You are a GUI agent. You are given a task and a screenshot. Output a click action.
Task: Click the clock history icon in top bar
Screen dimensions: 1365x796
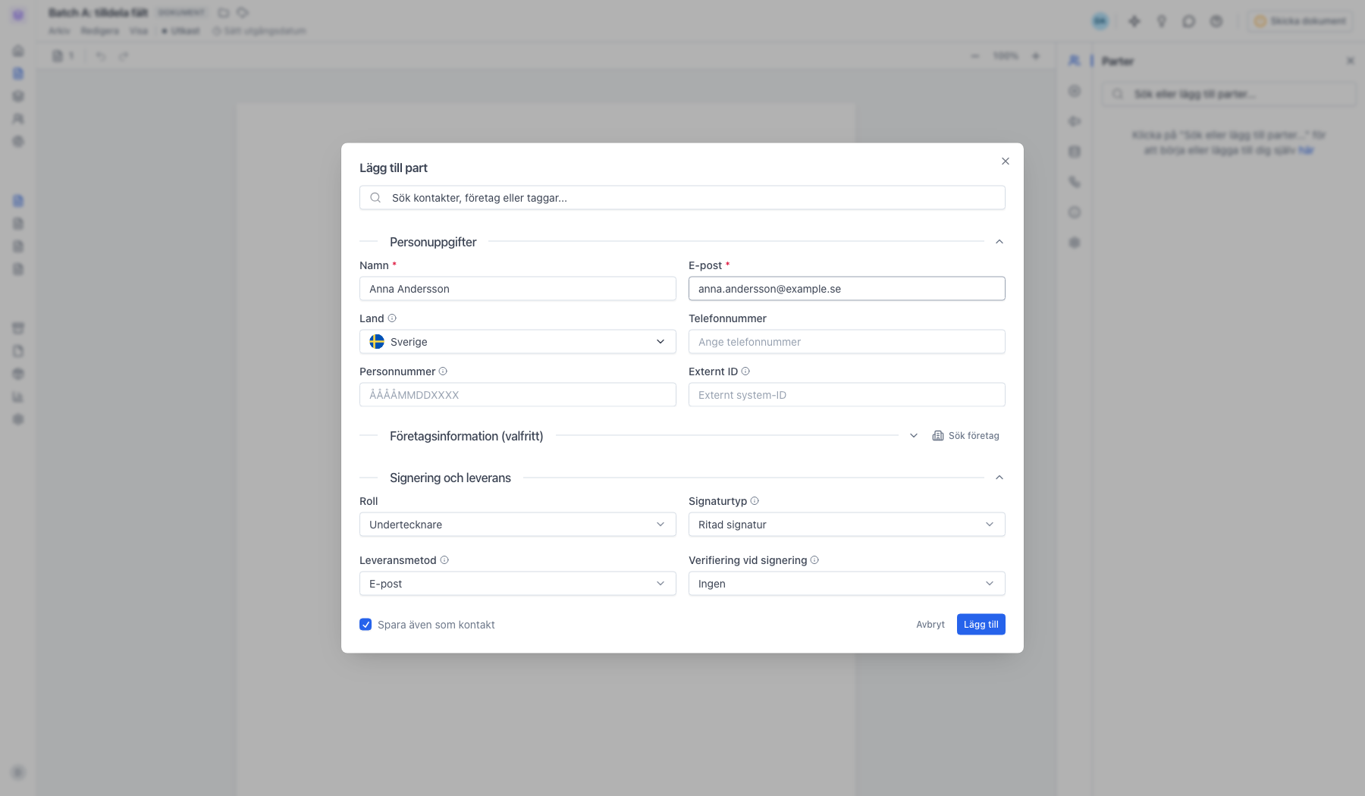click(1216, 21)
